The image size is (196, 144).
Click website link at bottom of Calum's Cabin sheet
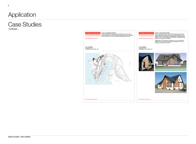(145, 99)
